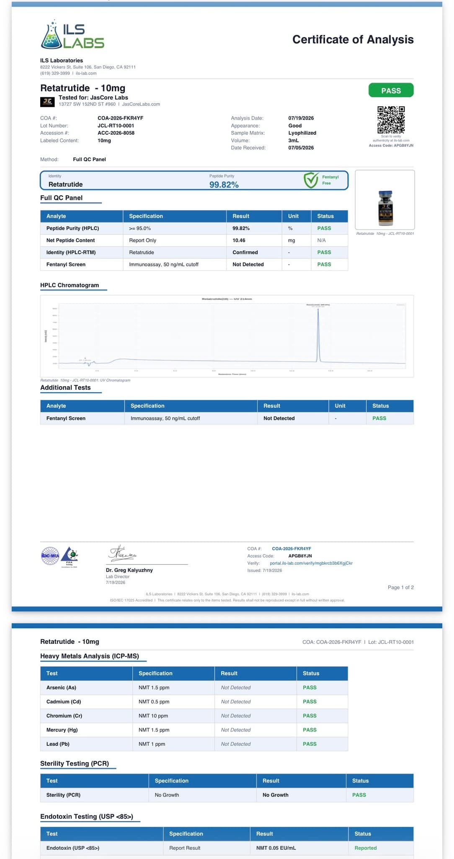
Task: Click the Identity 'Retatrutide' summary box text
Action: pyautogui.click(x=65, y=185)
